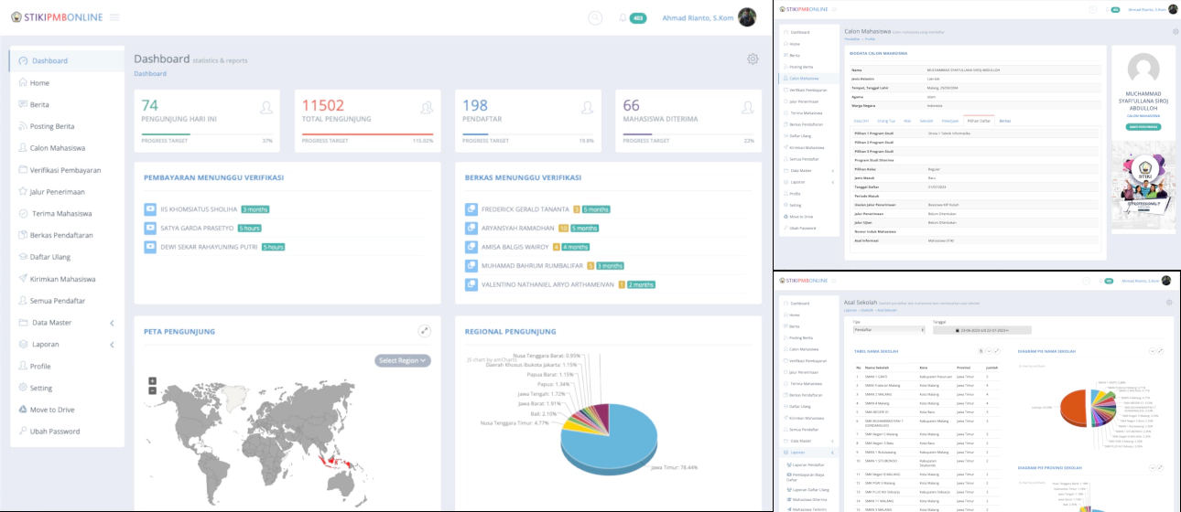Toggle the sidebar hamburger icon in the large dashboard header
This screenshot has height=512, width=1181.
[114, 17]
